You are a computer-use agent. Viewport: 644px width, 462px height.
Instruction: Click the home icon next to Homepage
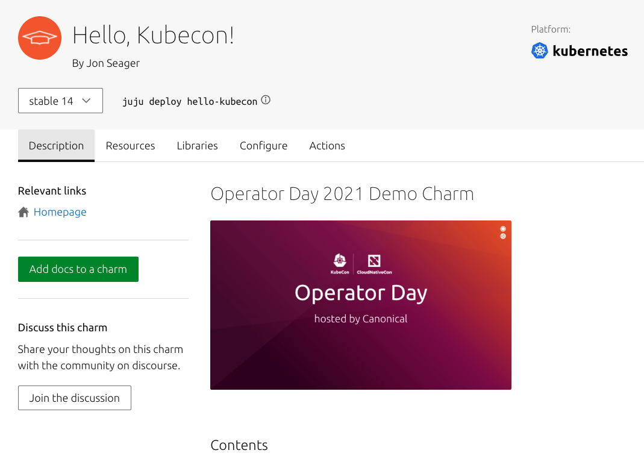(22, 211)
